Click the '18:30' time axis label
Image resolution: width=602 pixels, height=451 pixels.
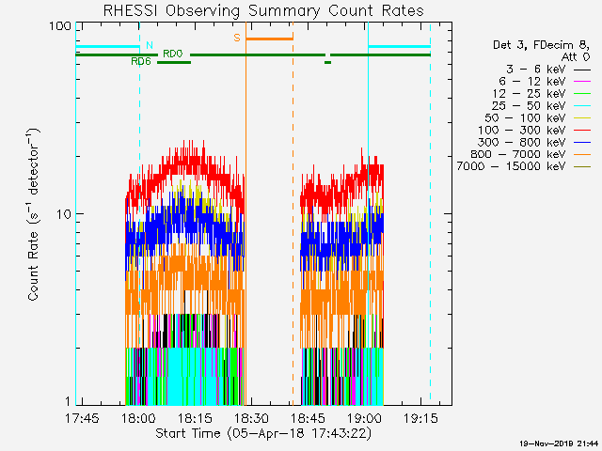251,418
